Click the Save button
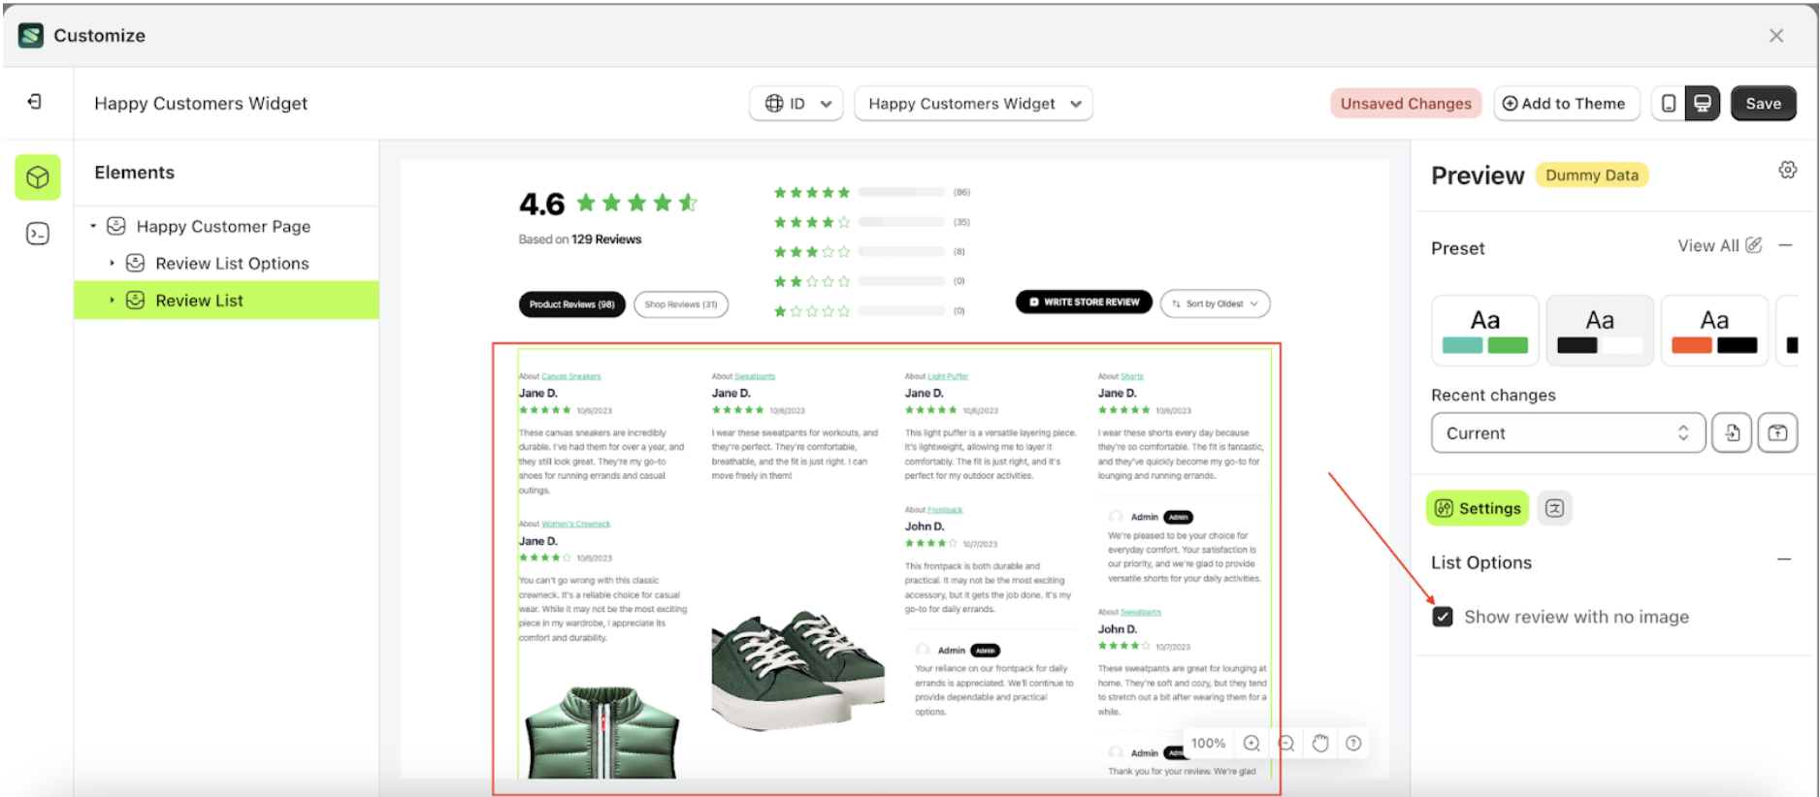Image resolution: width=1820 pixels, height=797 pixels. tap(1763, 104)
